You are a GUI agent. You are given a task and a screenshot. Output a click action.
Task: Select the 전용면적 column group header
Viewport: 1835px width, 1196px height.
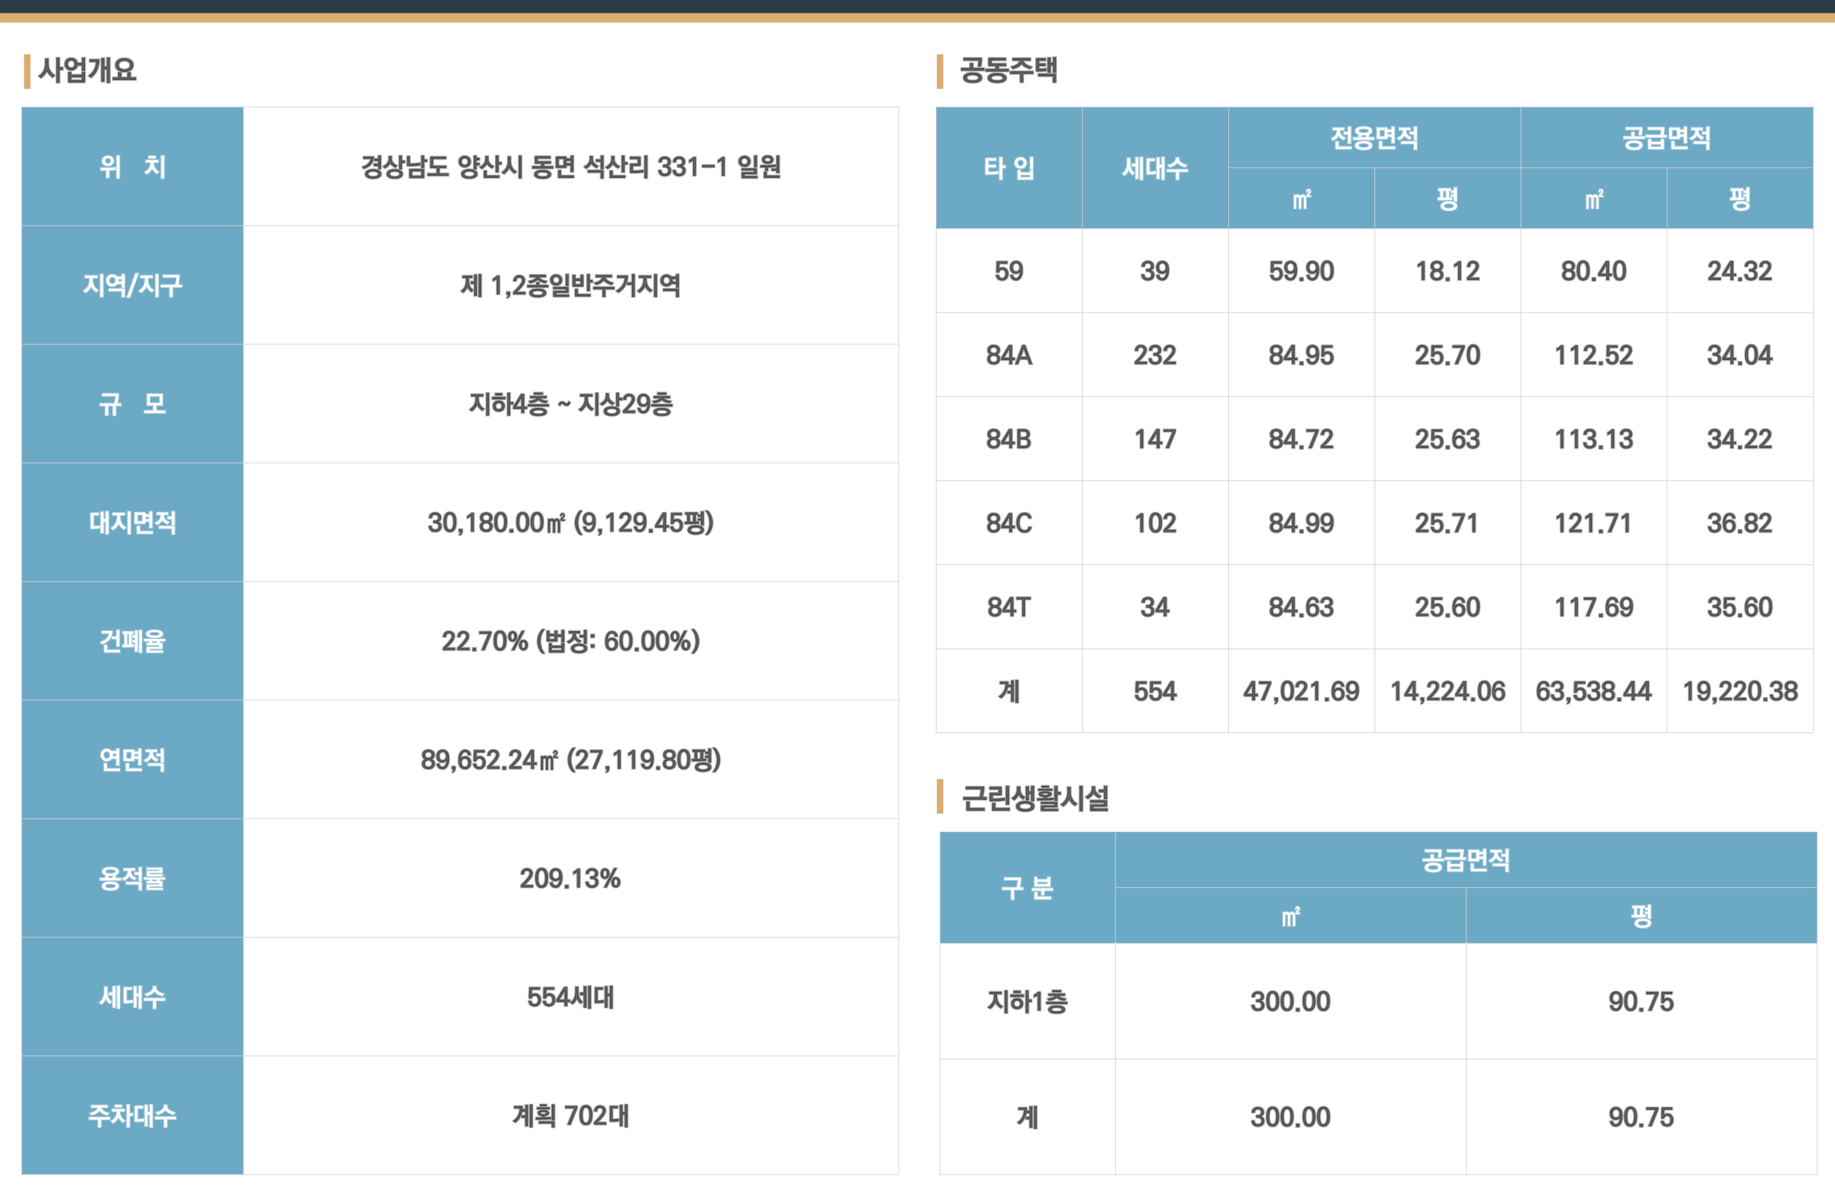(1374, 138)
